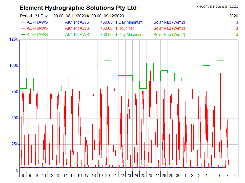The width and height of the screenshot is (245, 183).
Task: Click the Element Hydrographic Solutions chart title
Action: tap(78, 8)
